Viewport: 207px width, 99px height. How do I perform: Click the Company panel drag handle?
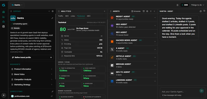(11, 11)
